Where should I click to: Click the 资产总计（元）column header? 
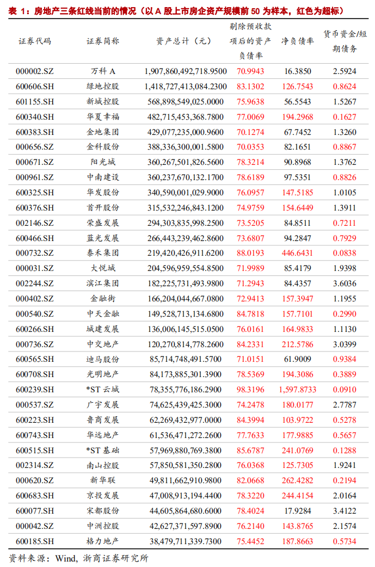(184, 41)
